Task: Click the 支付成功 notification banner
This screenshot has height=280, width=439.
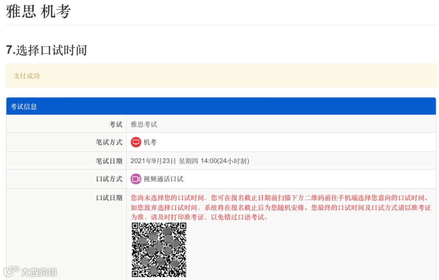Action: pyautogui.click(x=221, y=76)
